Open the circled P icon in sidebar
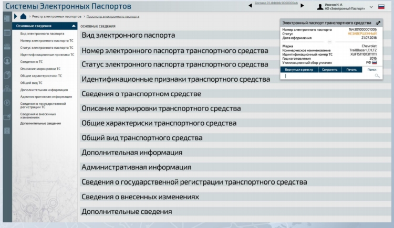 7,103
